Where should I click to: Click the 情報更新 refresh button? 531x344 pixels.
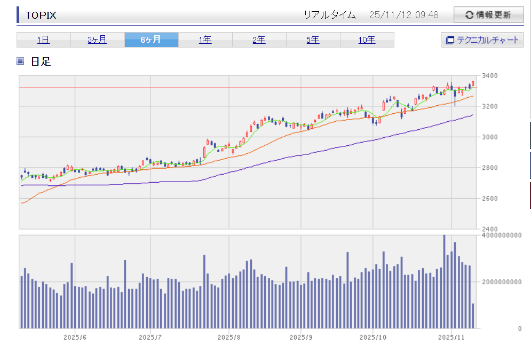[x=489, y=14]
